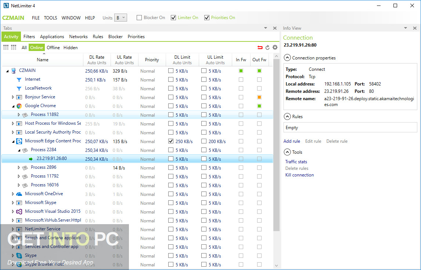Uncheck the Limiter On checkbox
This screenshot has width=421, height=270.
point(173,18)
